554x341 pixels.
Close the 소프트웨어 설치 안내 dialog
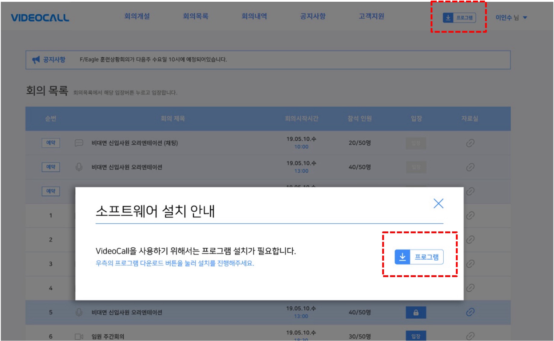(439, 204)
